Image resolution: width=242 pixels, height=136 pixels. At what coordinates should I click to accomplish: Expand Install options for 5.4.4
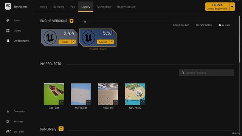(x=73, y=42)
